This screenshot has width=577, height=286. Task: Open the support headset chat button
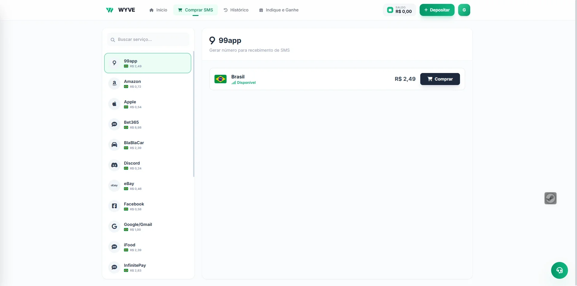click(x=559, y=270)
